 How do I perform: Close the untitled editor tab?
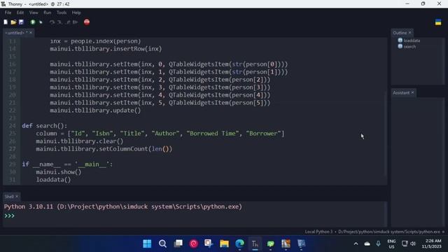(31, 33)
